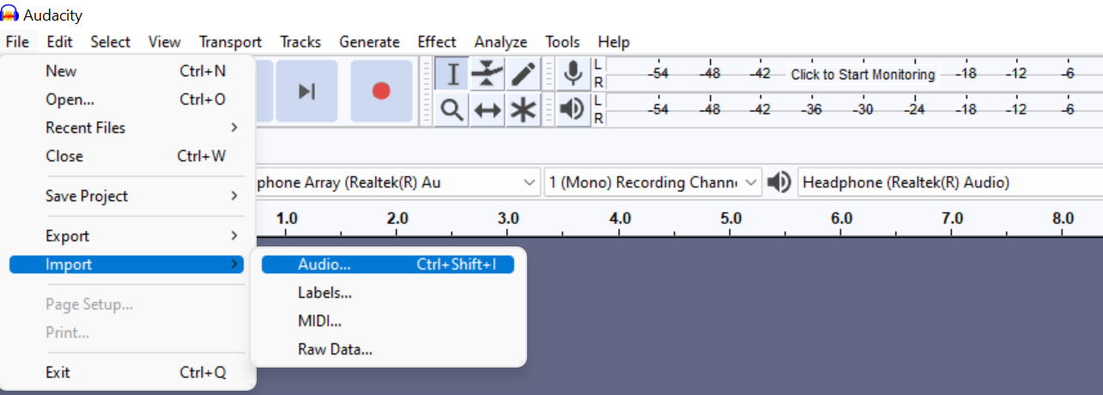Open the Select menu
Screen dimensions: 1103x395
coord(111,41)
